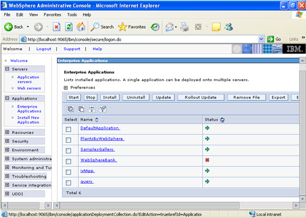Collapse the Applications section
Screen dimensions: 306x218
(x=7, y=98)
